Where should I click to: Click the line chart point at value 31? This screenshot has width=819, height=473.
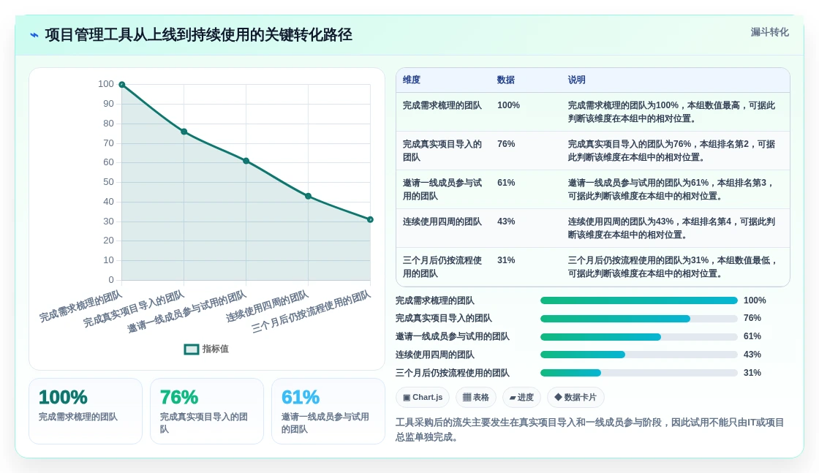click(370, 220)
